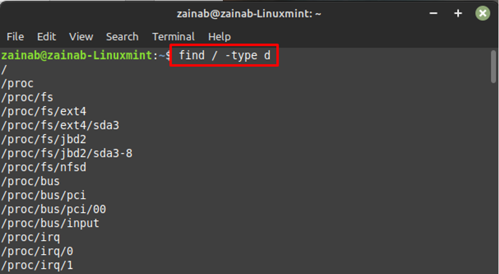Viewport: 499px width, 274px height.
Task: Open the File menu
Action: click(15, 37)
